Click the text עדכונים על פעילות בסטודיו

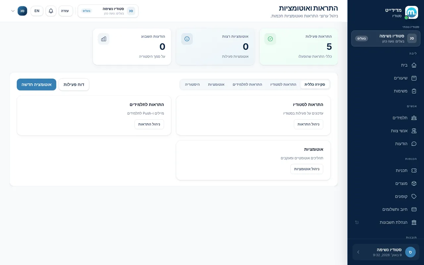(x=303, y=113)
